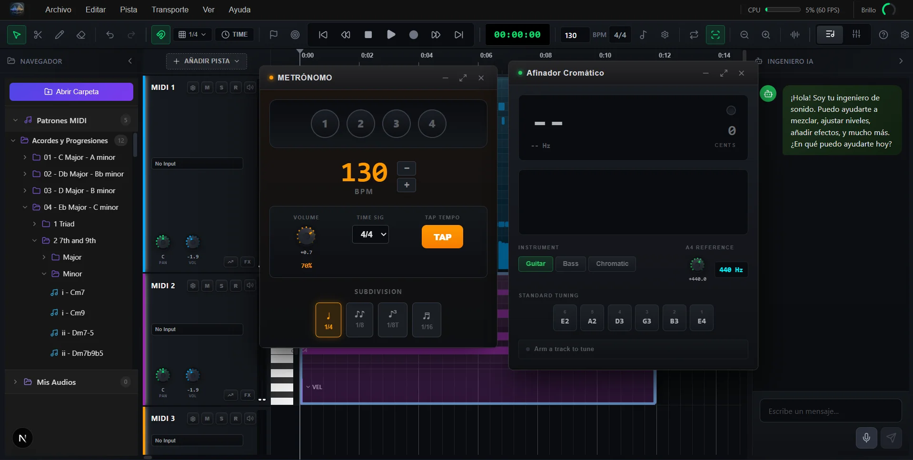Select the pencil draw tool

click(60, 35)
